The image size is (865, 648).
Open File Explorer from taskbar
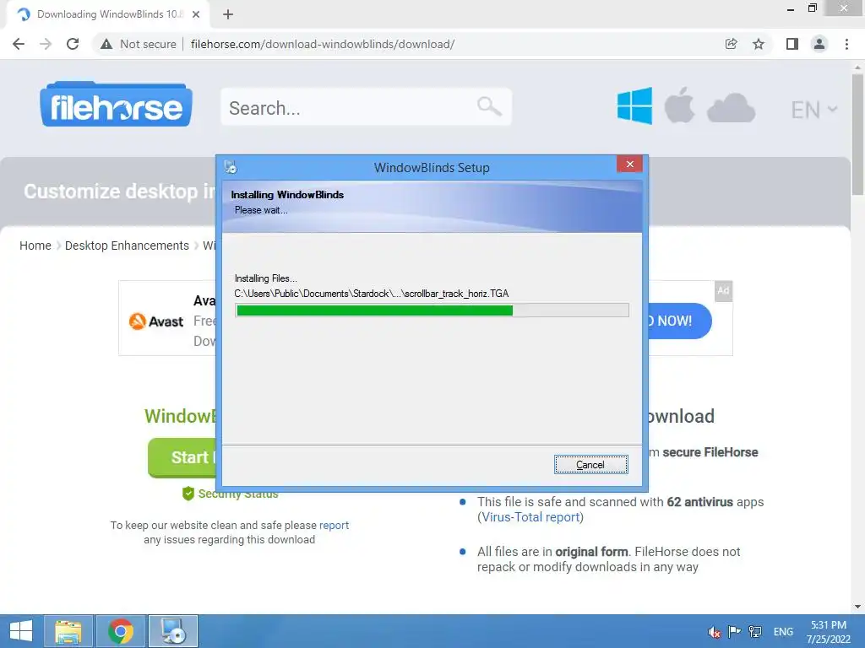[68, 631]
